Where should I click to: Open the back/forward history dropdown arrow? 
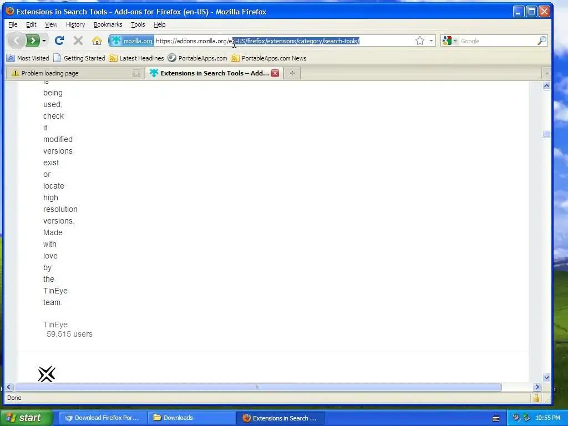[44, 40]
